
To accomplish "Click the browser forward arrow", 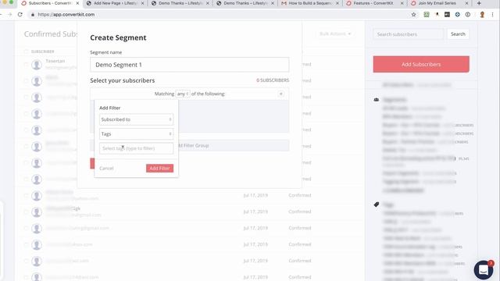I will [9, 15].
